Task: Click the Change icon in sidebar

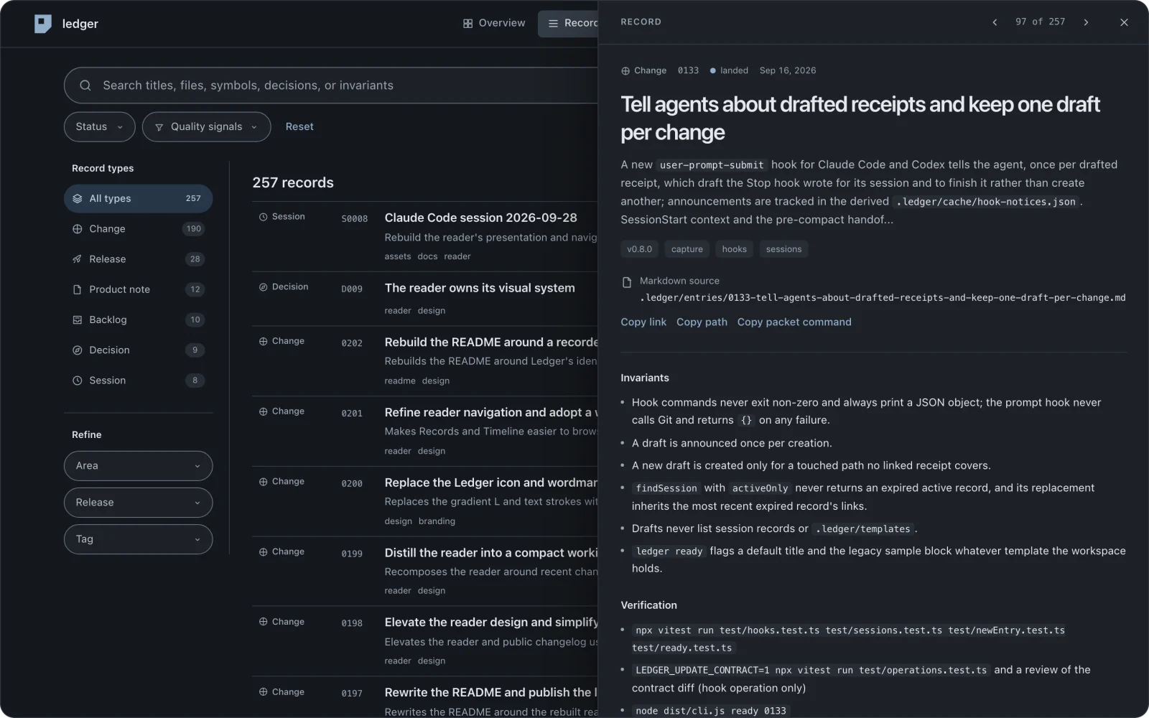Action: (x=78, y=229)
